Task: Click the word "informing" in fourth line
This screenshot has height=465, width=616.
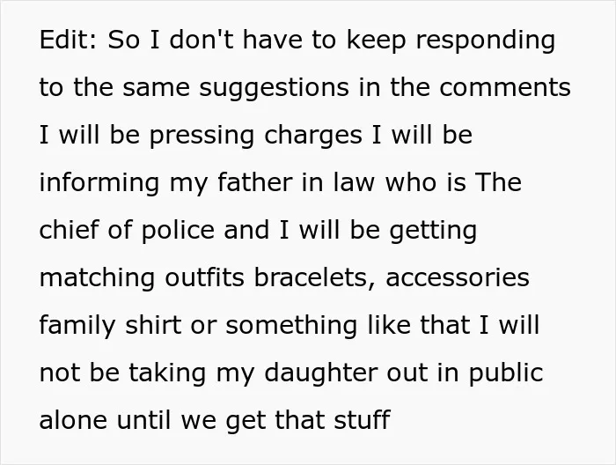Action: (99, 183)
